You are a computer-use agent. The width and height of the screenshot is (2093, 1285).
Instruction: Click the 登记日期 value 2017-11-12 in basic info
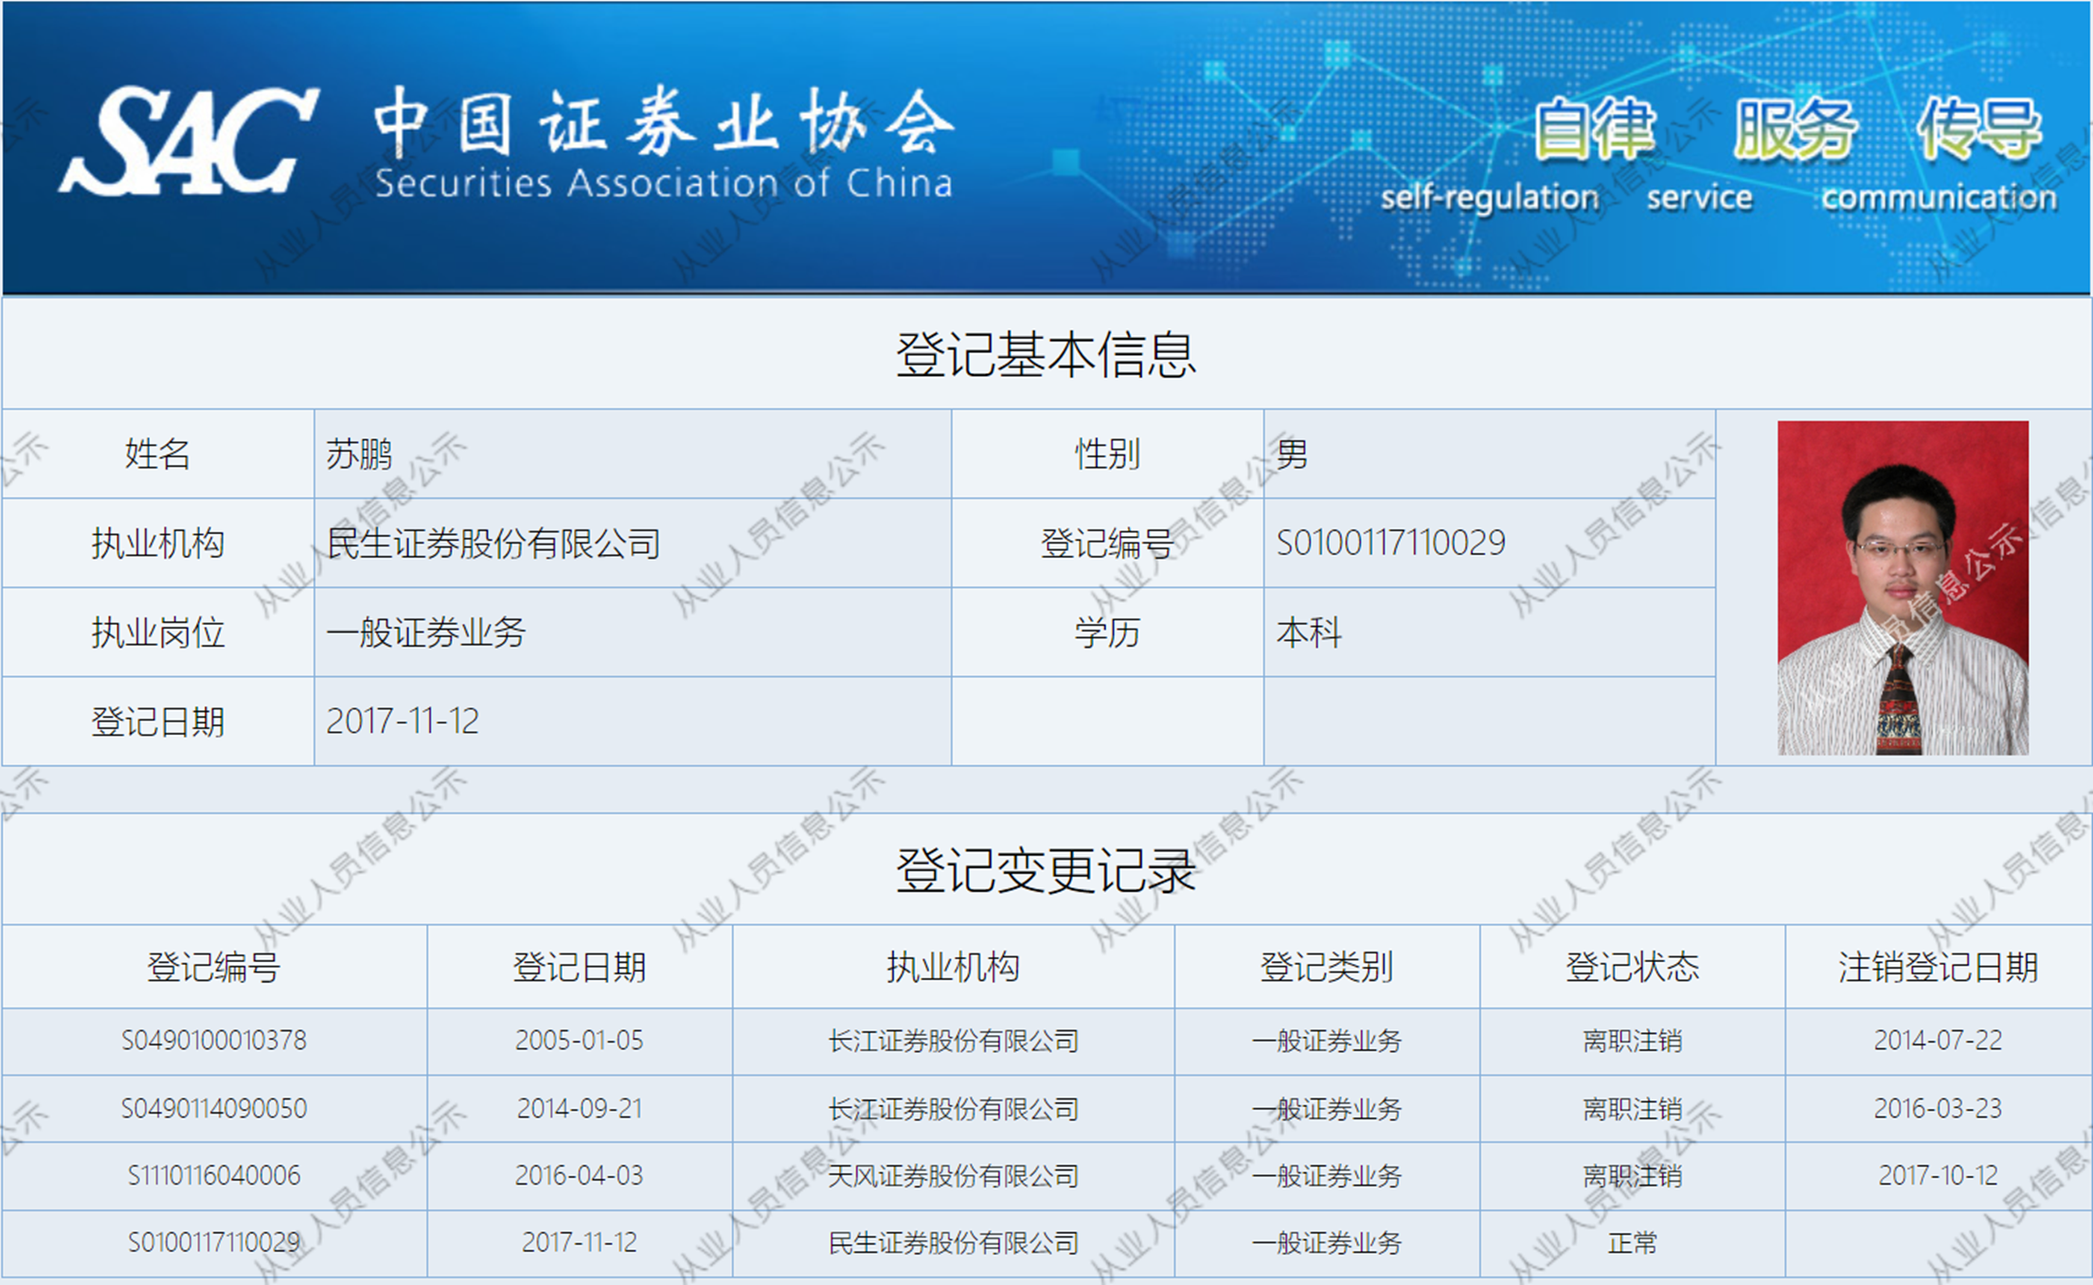click(402, 722)
